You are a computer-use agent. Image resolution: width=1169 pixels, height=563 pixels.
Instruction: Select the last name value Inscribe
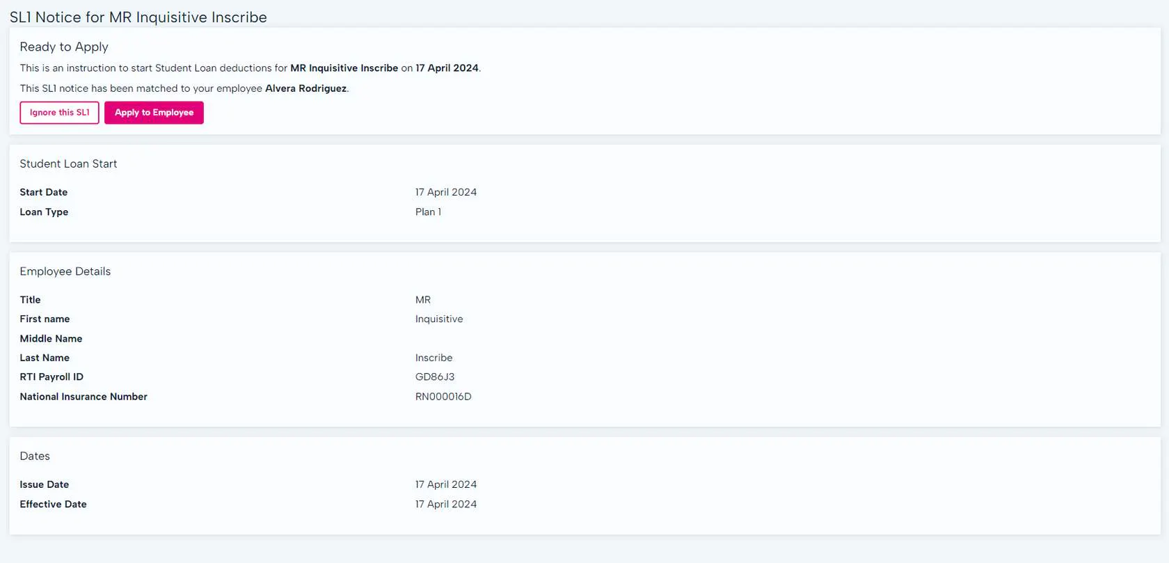(x=434, y=358)
